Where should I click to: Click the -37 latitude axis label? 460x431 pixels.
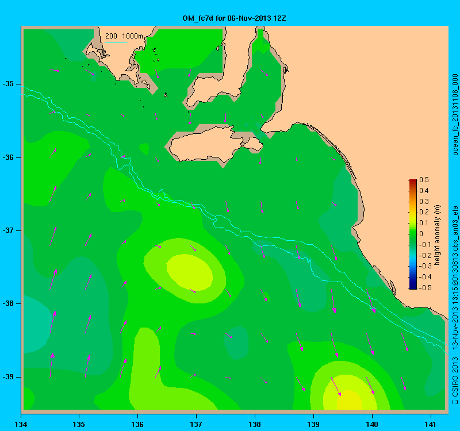tap(8, 230)
